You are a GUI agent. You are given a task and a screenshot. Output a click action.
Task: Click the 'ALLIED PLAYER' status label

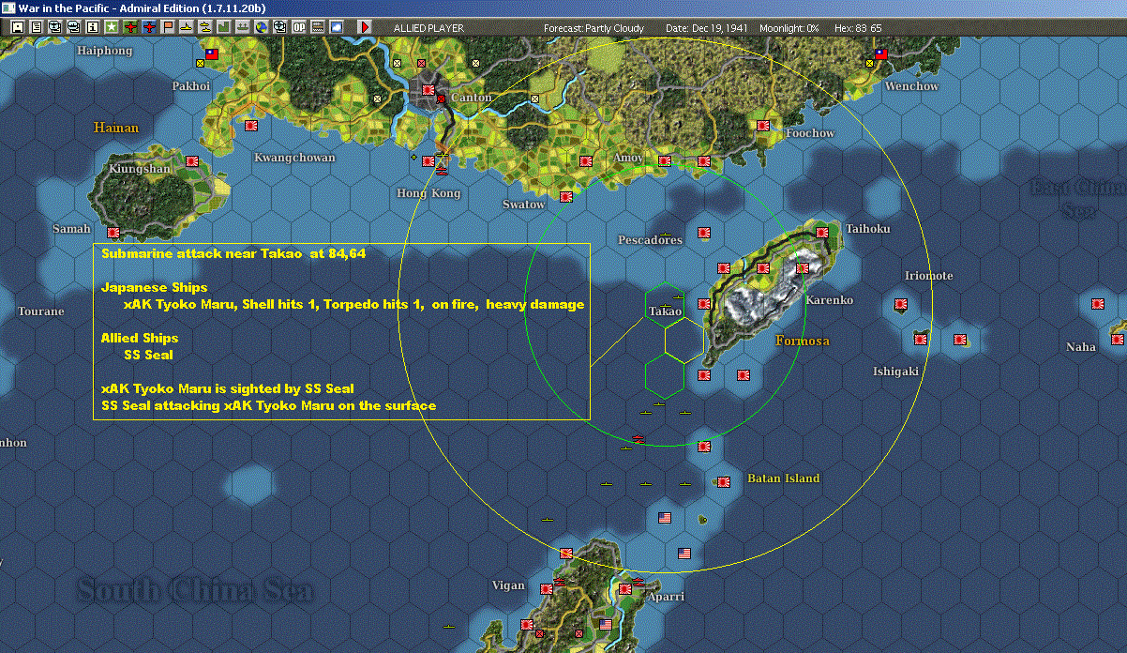point(428,28)
